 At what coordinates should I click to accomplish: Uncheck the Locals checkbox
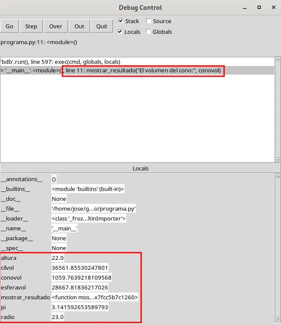(x=120, y=32)
